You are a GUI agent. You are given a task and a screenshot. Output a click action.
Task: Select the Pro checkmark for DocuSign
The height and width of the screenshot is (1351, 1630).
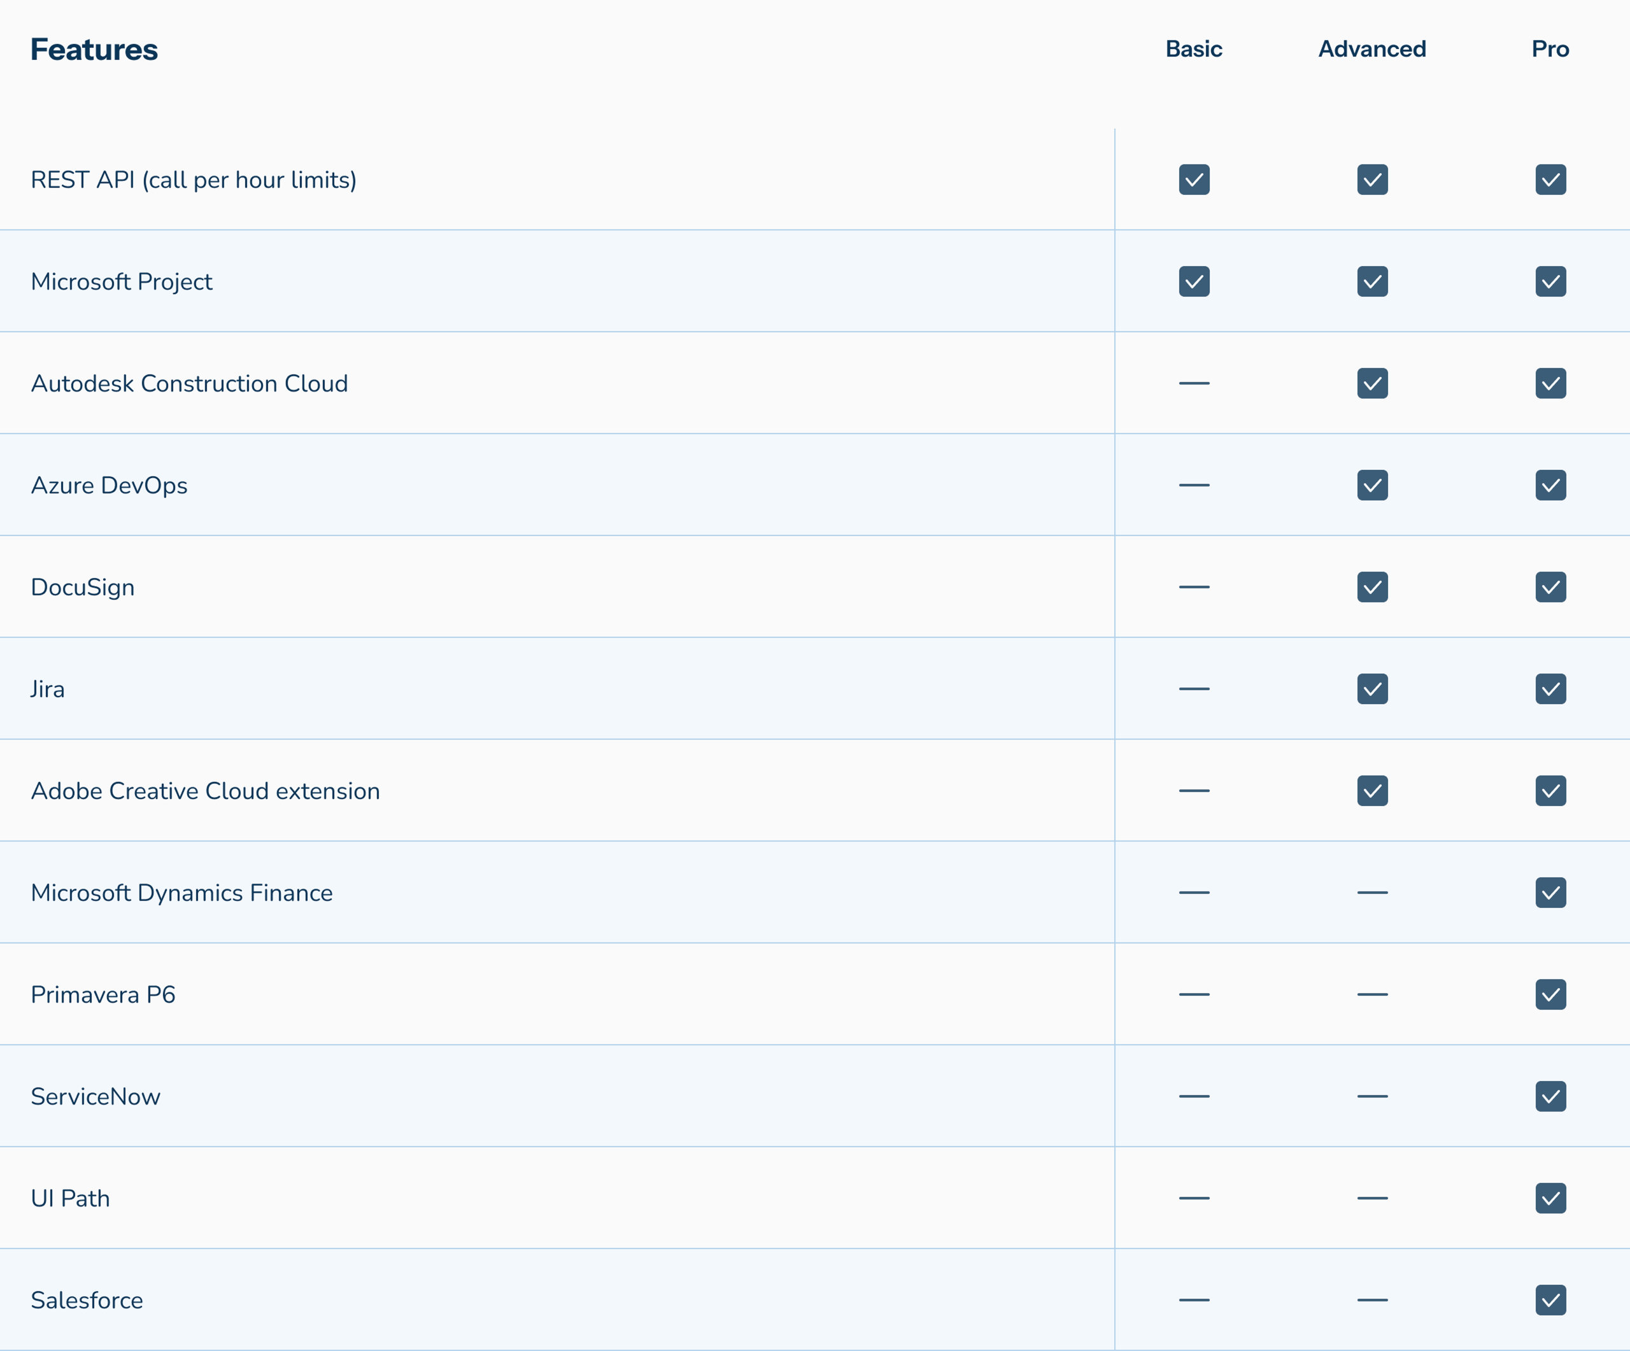point(1551,586)
